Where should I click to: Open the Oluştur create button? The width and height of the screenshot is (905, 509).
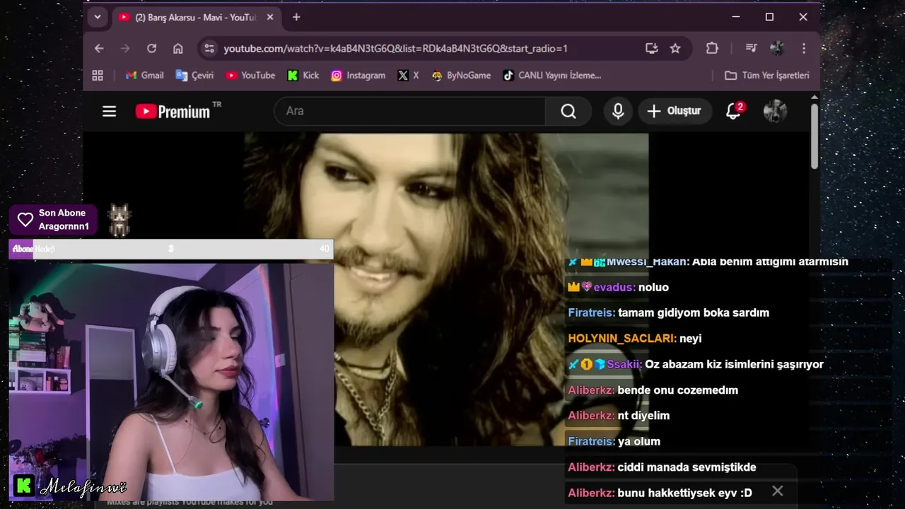[675, 111]
